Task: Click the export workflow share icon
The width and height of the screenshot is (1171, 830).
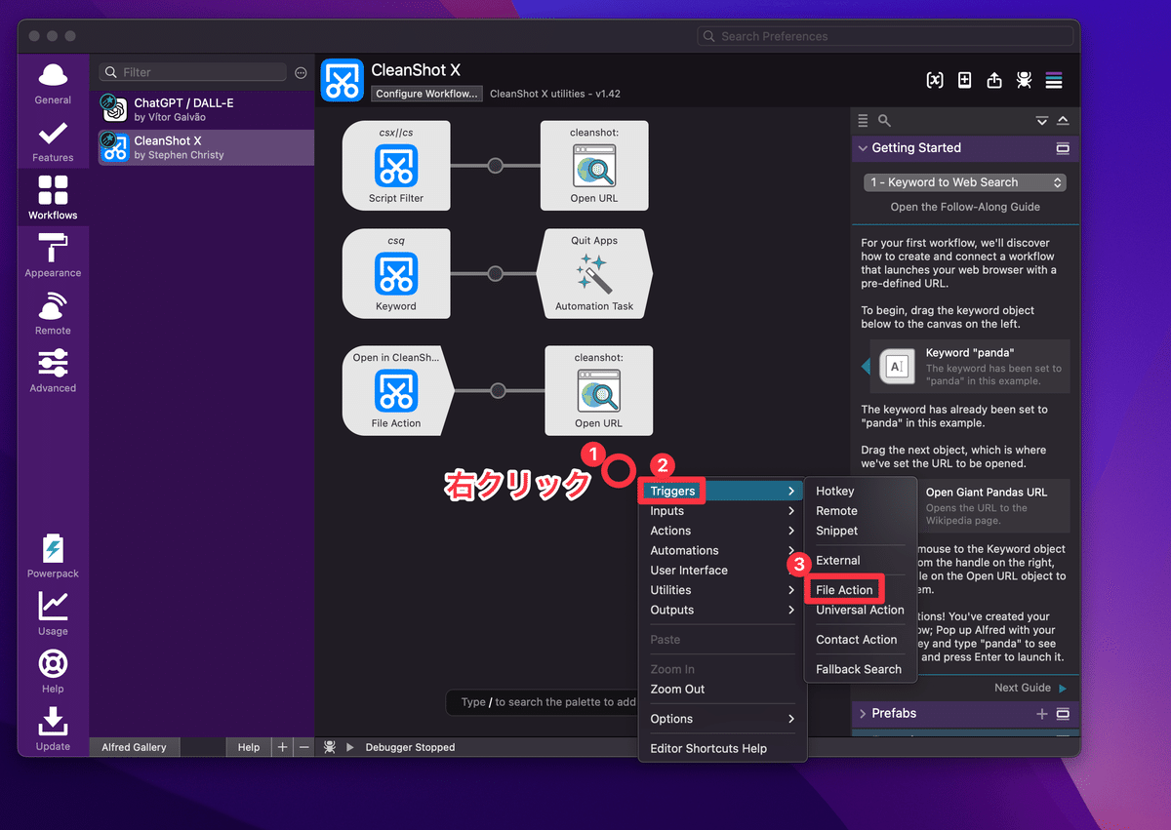Action: (x=994, y=81)
